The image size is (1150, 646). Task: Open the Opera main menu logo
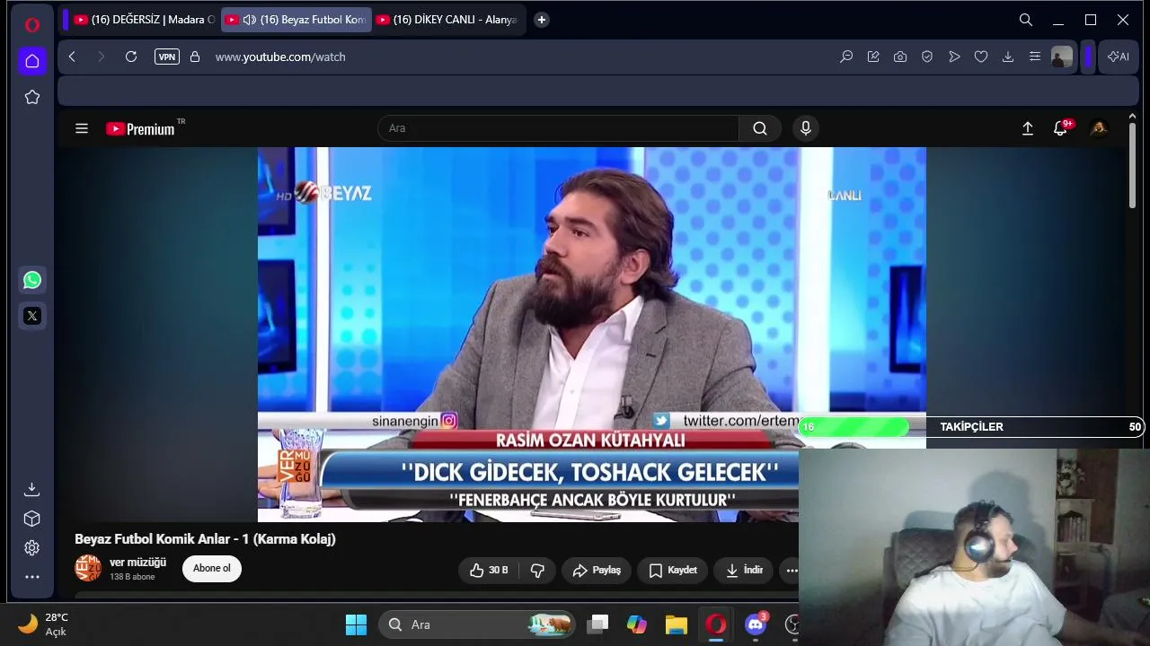(32, 24)
